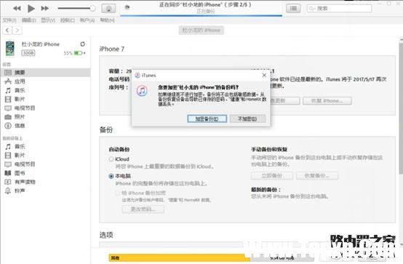403x264 pixels.
Task: Open the 控制(C) menu
Action: click(68, 20)
